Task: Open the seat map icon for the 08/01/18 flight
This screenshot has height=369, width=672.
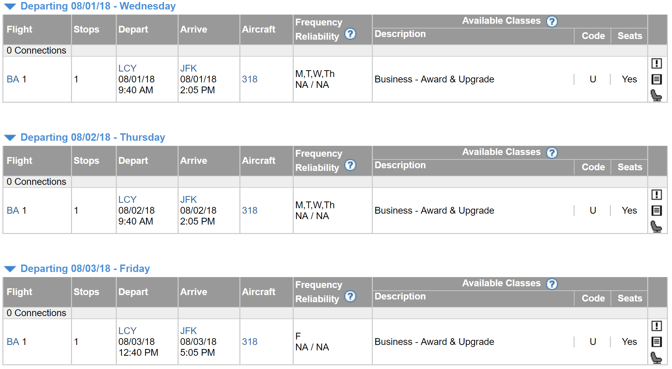Action: coord(656,95)
